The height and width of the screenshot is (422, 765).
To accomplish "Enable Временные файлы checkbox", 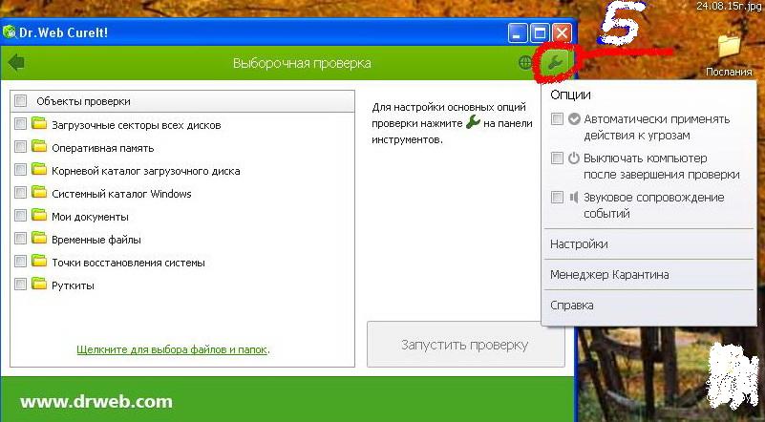I will (x=20, y=238).
